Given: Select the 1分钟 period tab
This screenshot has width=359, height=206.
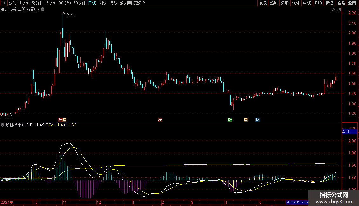Looking at the screenshot, I should tap(24, 3).
